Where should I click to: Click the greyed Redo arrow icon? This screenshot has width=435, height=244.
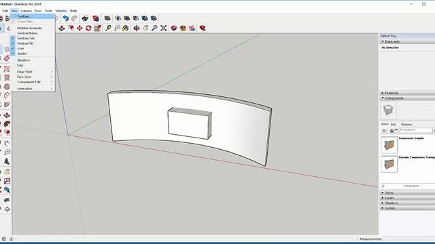[x=74, y=18]
